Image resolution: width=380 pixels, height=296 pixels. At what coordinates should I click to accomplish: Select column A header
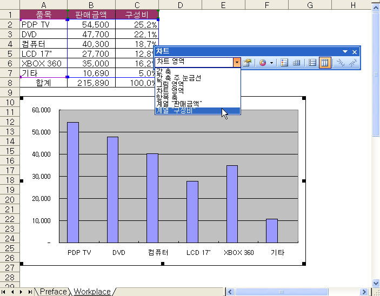tap(44, 5)
